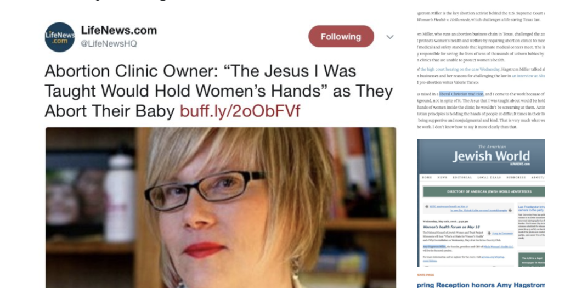This screenshot has height=288, width=576.
Task: Select LOCAL DEALS in the navigation
Action: pyautogui.click(x=489, y=177)
